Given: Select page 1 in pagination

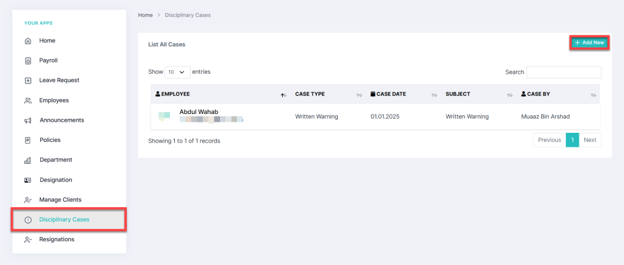Looking at the screenshot, I should [x=572, y=140].
